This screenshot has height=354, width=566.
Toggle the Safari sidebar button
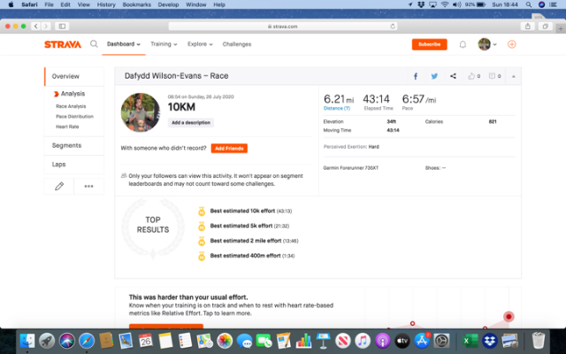pos(62,26)
